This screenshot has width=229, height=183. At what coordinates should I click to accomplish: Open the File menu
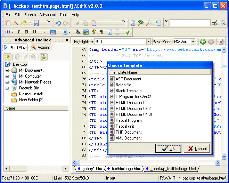[8, 15]
